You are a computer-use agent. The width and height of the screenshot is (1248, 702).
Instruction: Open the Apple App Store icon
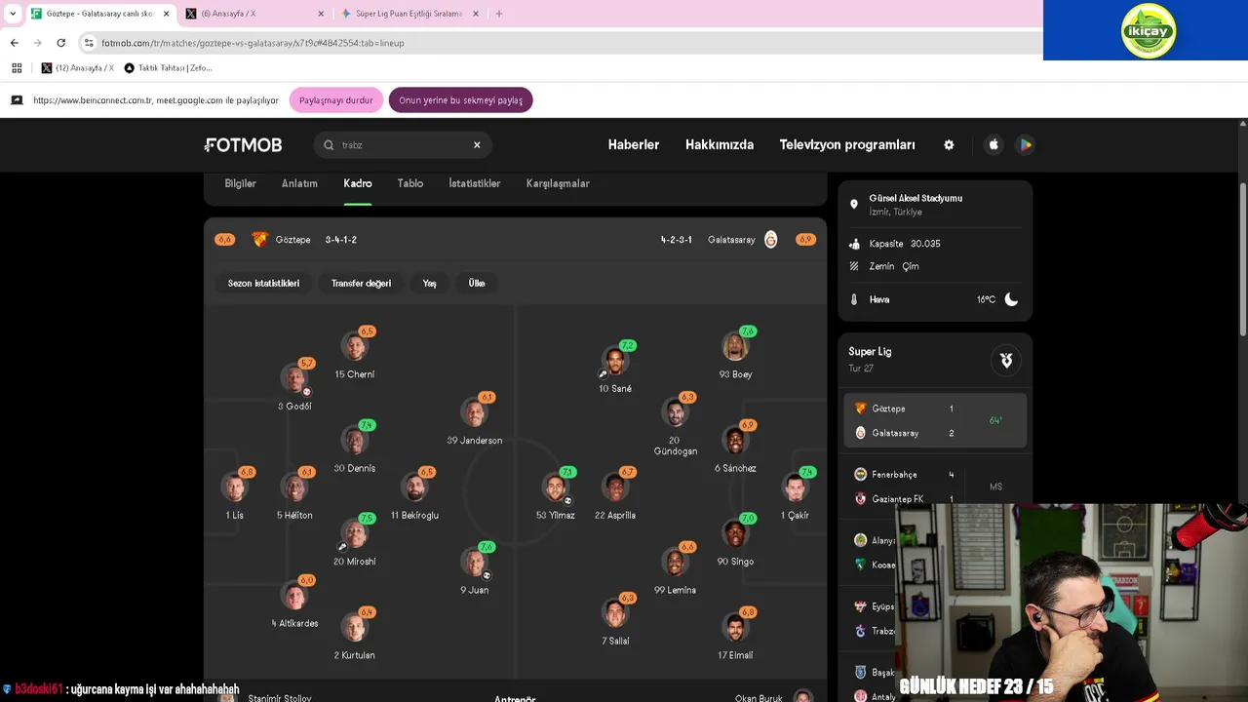(x=994, y=145)
